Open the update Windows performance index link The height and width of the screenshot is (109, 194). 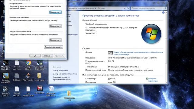[138, 53]
